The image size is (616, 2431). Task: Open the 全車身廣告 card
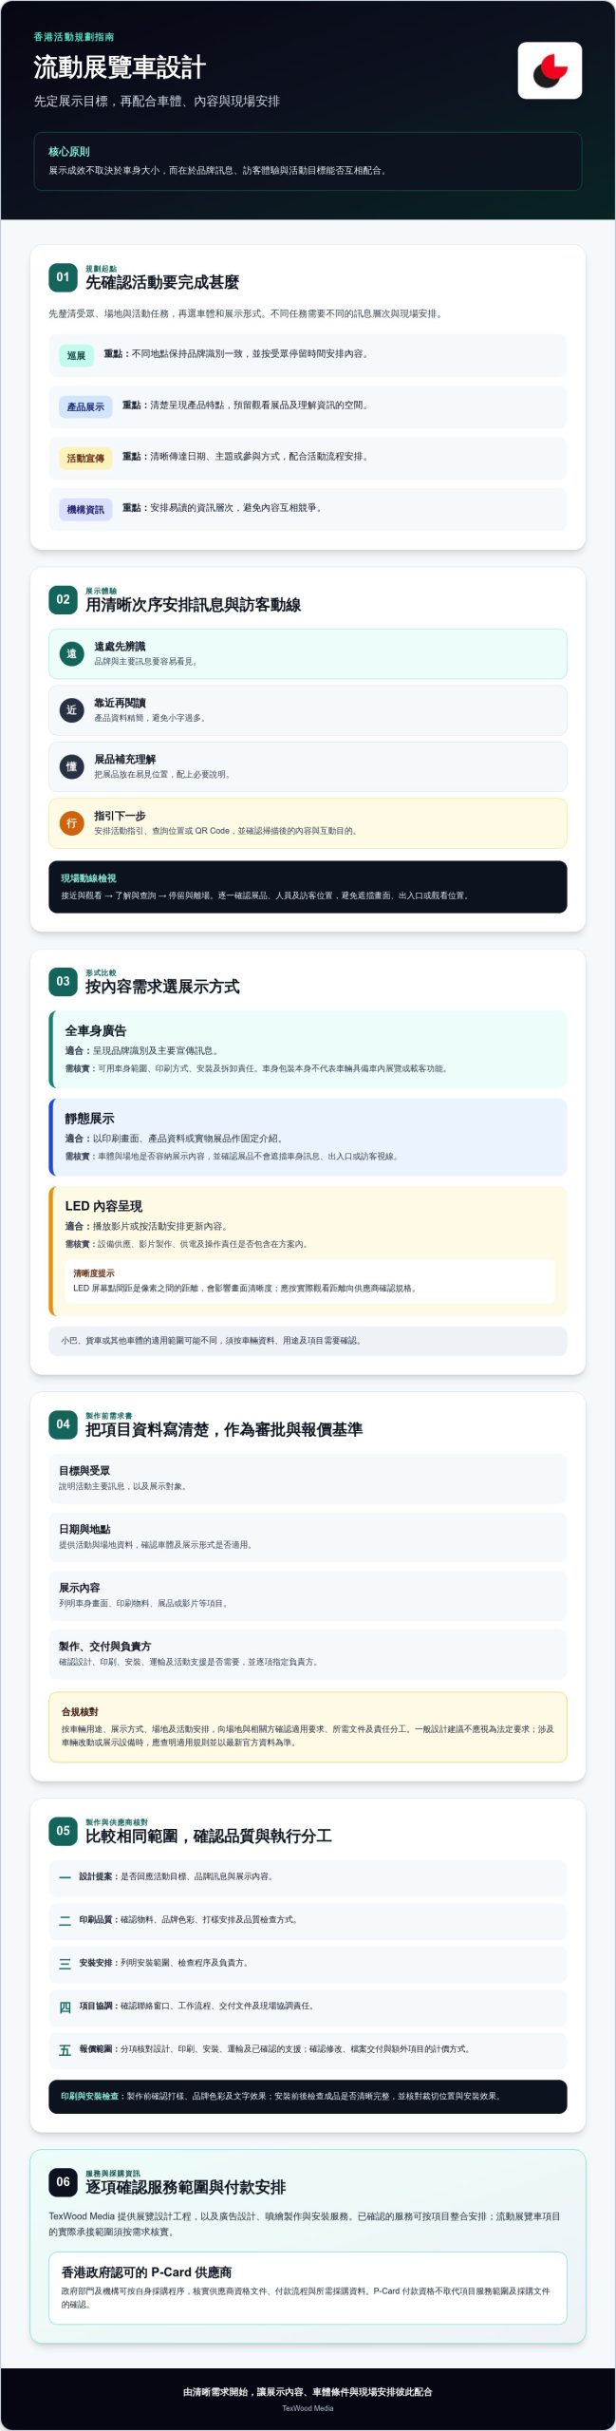pyautogui.click(x=308, y=1049)
